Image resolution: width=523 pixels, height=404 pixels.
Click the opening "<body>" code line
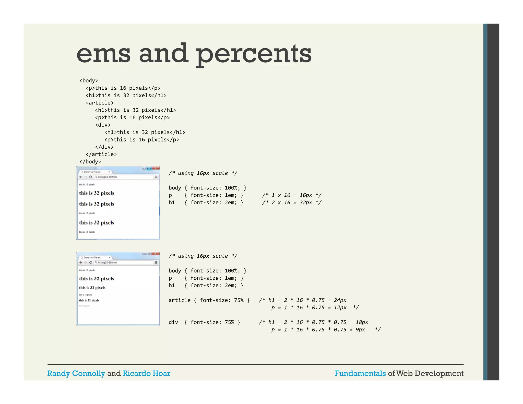[89, 81]
